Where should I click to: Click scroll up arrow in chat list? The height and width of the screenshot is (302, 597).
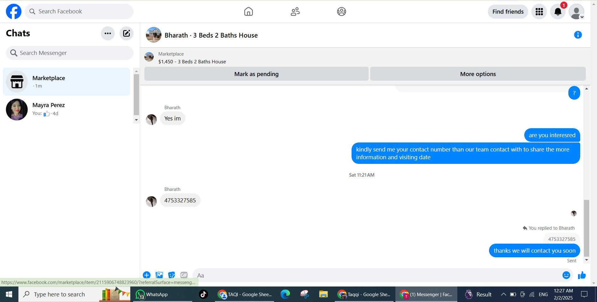coord(136,71)
